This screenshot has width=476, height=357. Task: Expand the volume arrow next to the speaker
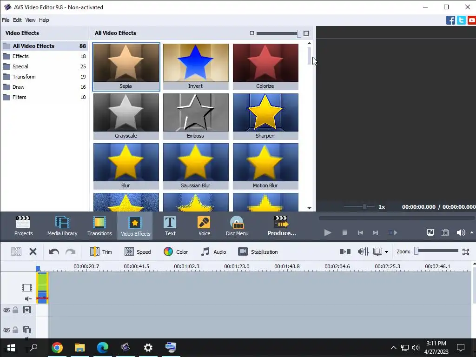pyautogui.click(x=472, y=232)
